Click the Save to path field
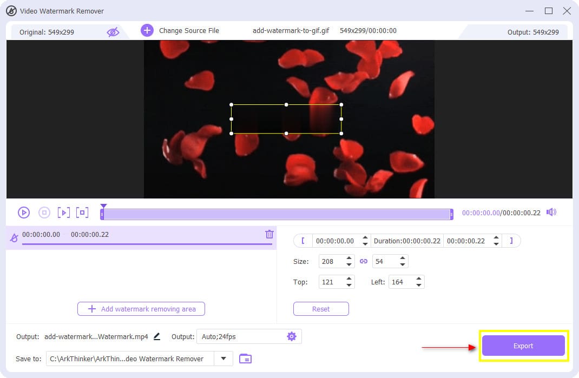579x378 pixels. pyautogui.click(x=130, y=359)
